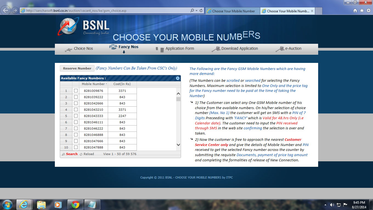The image size is (373, 210).
Task: Tick the checkbox for 8281043333
Action: (76, 116)
